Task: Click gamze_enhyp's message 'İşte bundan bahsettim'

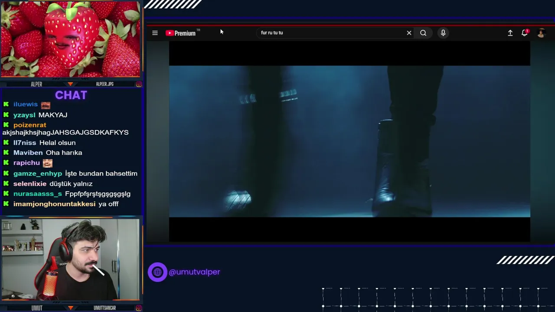Action: (x=101, y=173)
